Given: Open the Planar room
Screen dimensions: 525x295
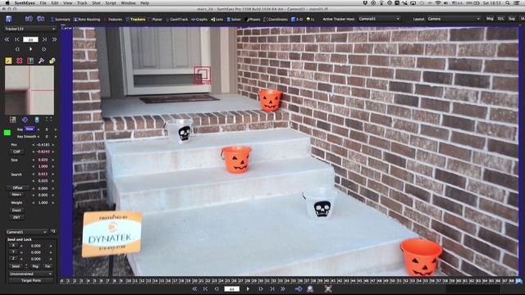Looking at the screenshot, I should [155, 20].
